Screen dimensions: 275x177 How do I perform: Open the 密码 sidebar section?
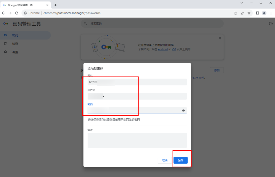pos(25,35)
